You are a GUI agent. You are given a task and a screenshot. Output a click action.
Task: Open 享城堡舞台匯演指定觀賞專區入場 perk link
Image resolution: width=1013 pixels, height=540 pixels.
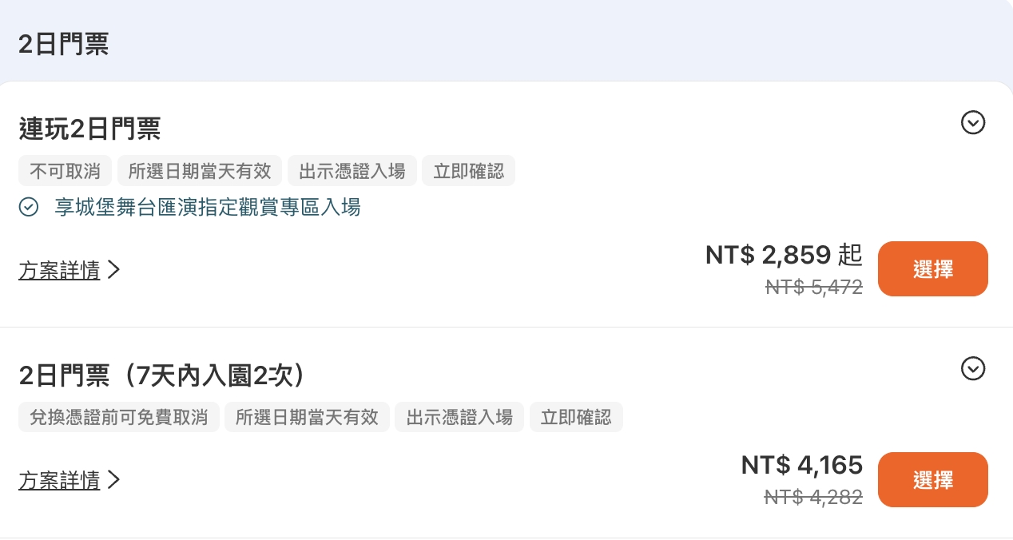click(208, 207)
